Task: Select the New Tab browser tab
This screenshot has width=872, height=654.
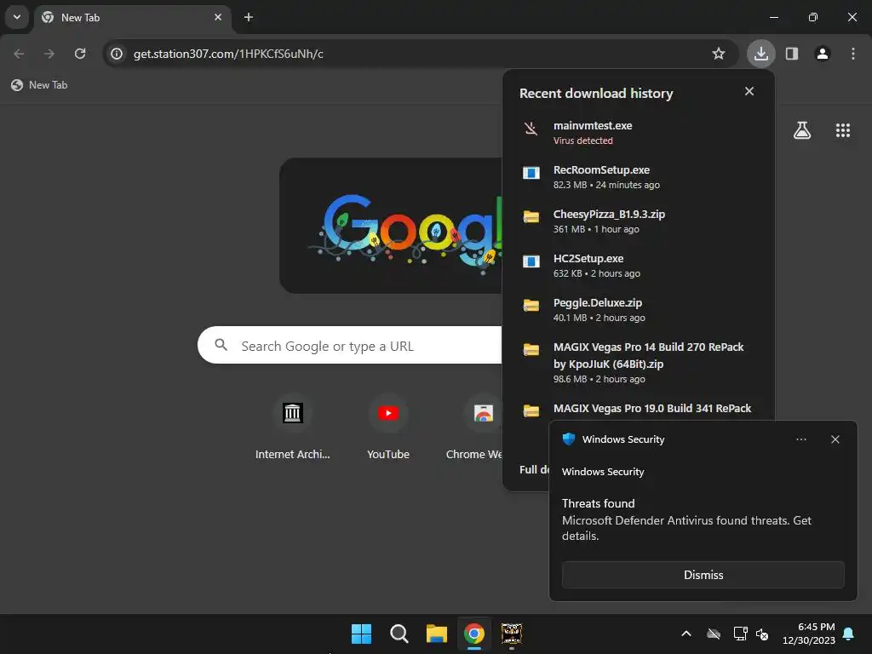Action: pyautogui.click(x=132, y=17)
